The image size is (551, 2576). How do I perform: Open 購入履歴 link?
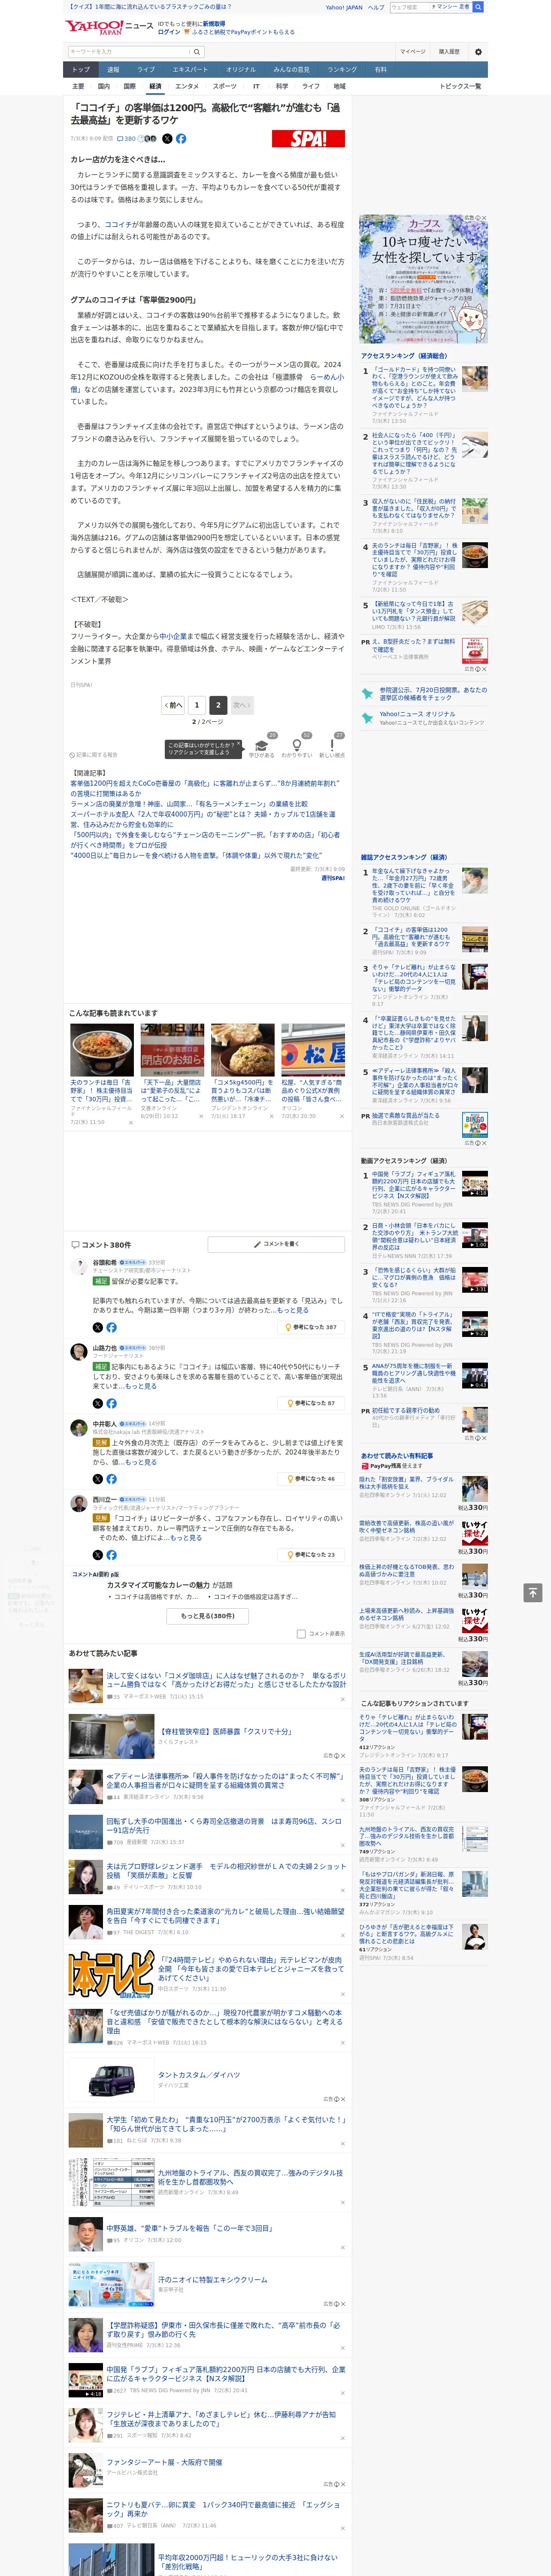(449, 51)
